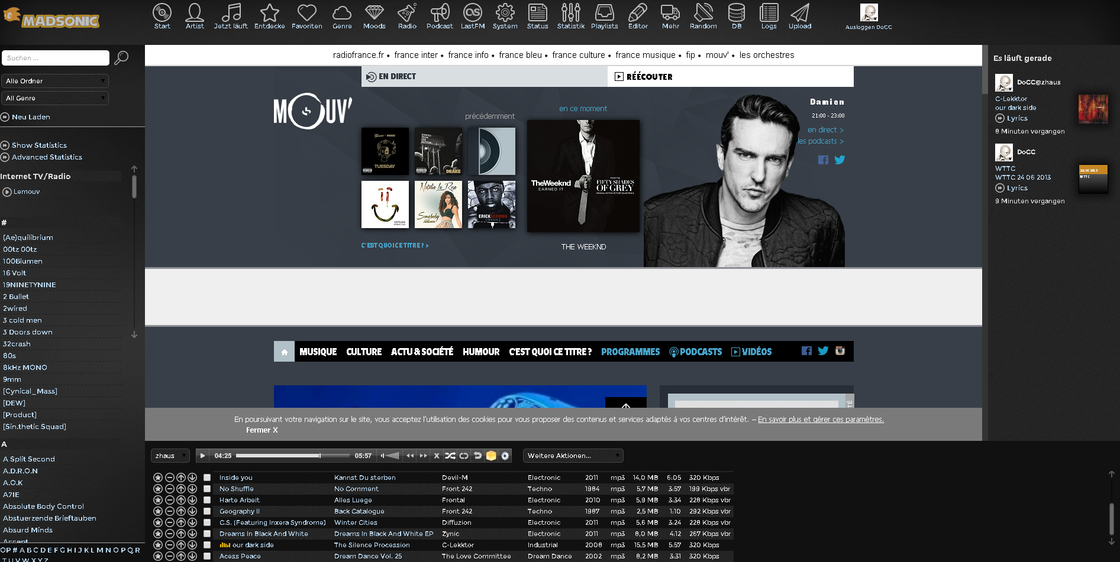Star the song 'Inside you'
The height and width of the screenshot is (562, 1120).
pyautogui.click(x=157, y=477)
